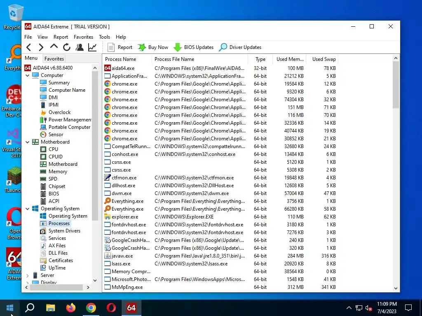Open Services with gear icon

click(x=53, y=238)
